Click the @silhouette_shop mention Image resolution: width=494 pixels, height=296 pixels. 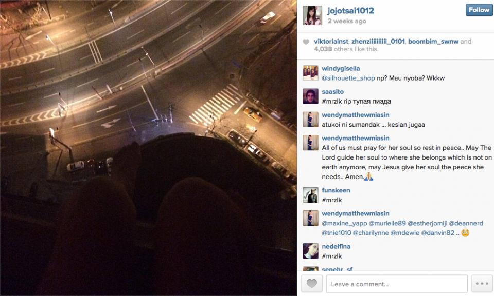[x=348, y=78]
